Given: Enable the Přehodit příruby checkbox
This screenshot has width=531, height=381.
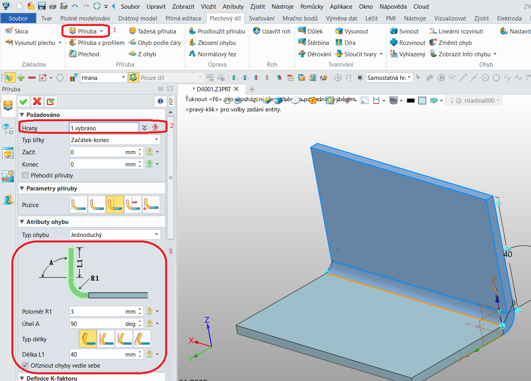Looking at the screenshot, I should pyautogui.click(x=26, y=175).
